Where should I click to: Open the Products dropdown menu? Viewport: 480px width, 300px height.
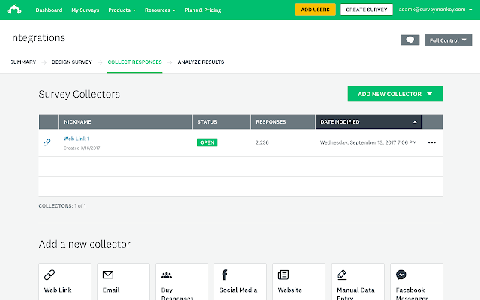coord(121,10)
